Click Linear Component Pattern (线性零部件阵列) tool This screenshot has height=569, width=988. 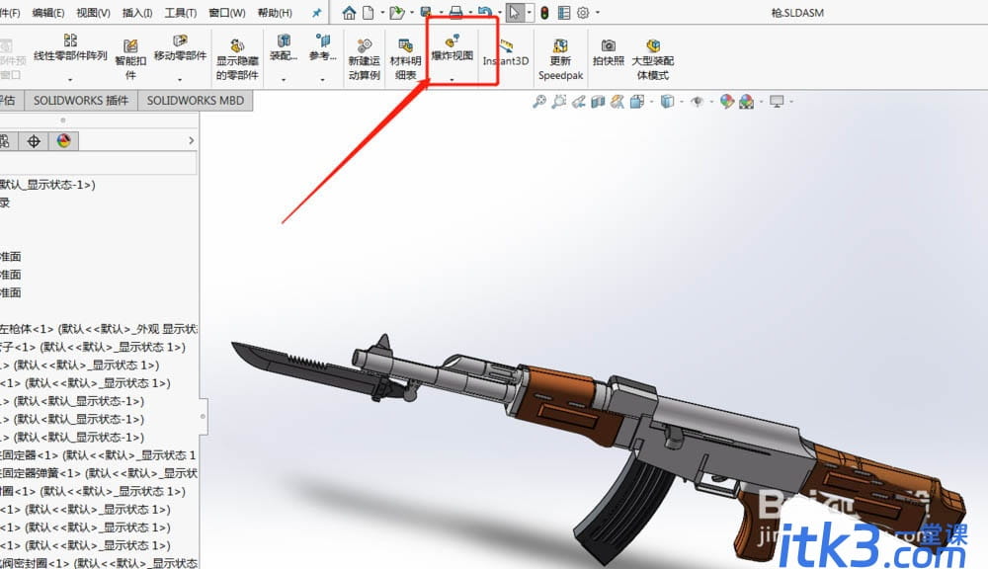(x=70, y=48)
